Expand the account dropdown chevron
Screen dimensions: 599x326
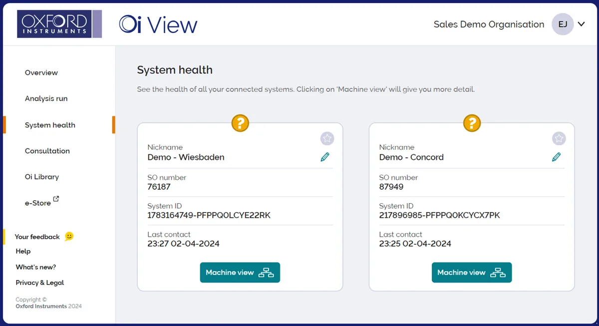(581, 24)
